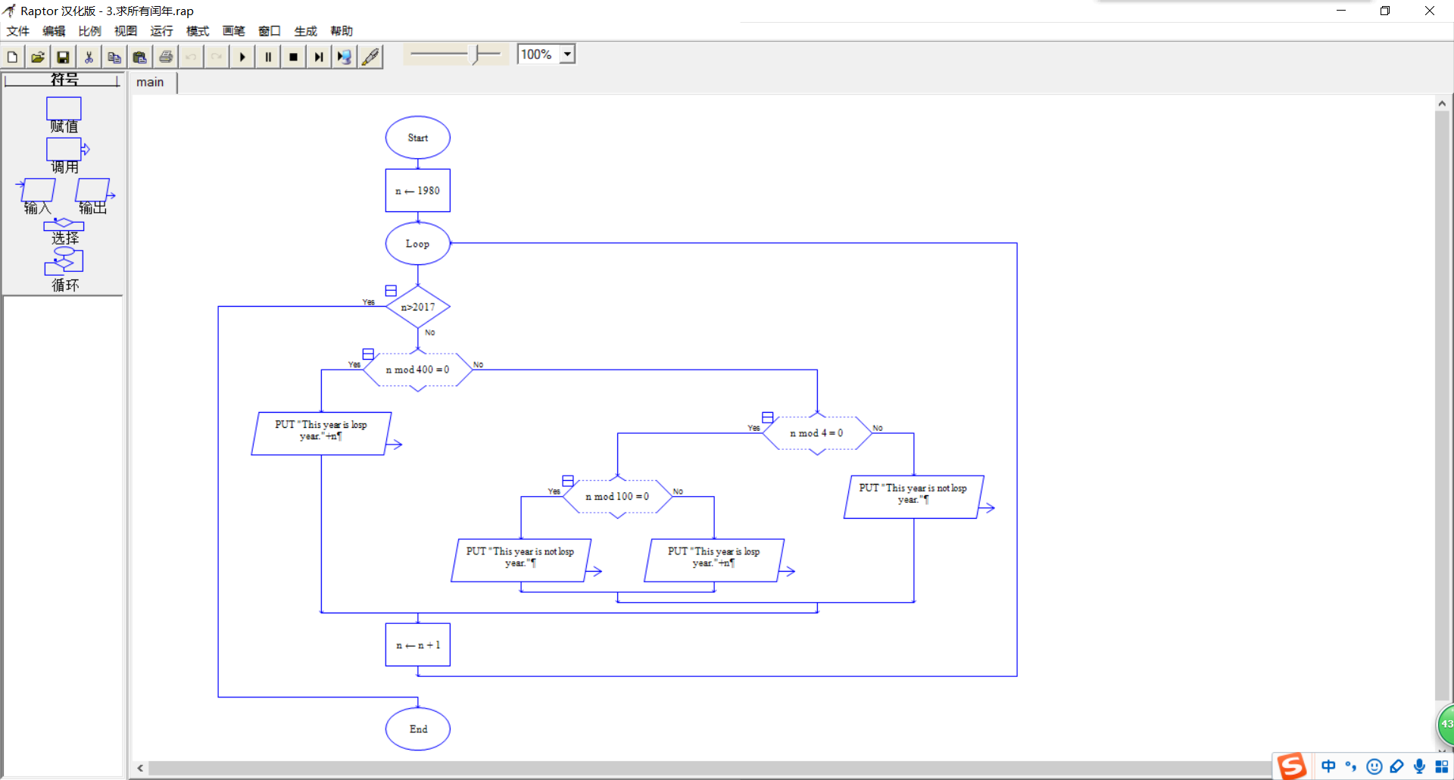
Task: Select rightmost PUT "not losp year" output
Action: [914, 497]
